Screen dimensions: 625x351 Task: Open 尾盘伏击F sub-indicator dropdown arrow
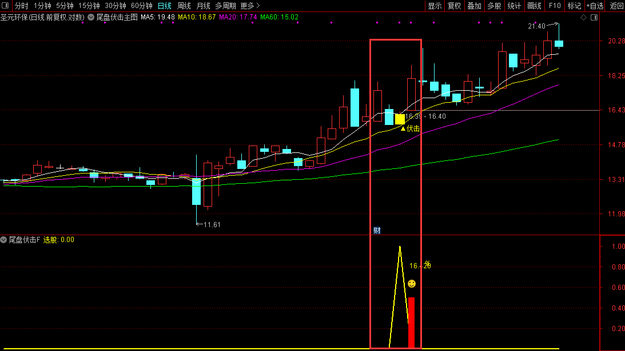(3, 240)
